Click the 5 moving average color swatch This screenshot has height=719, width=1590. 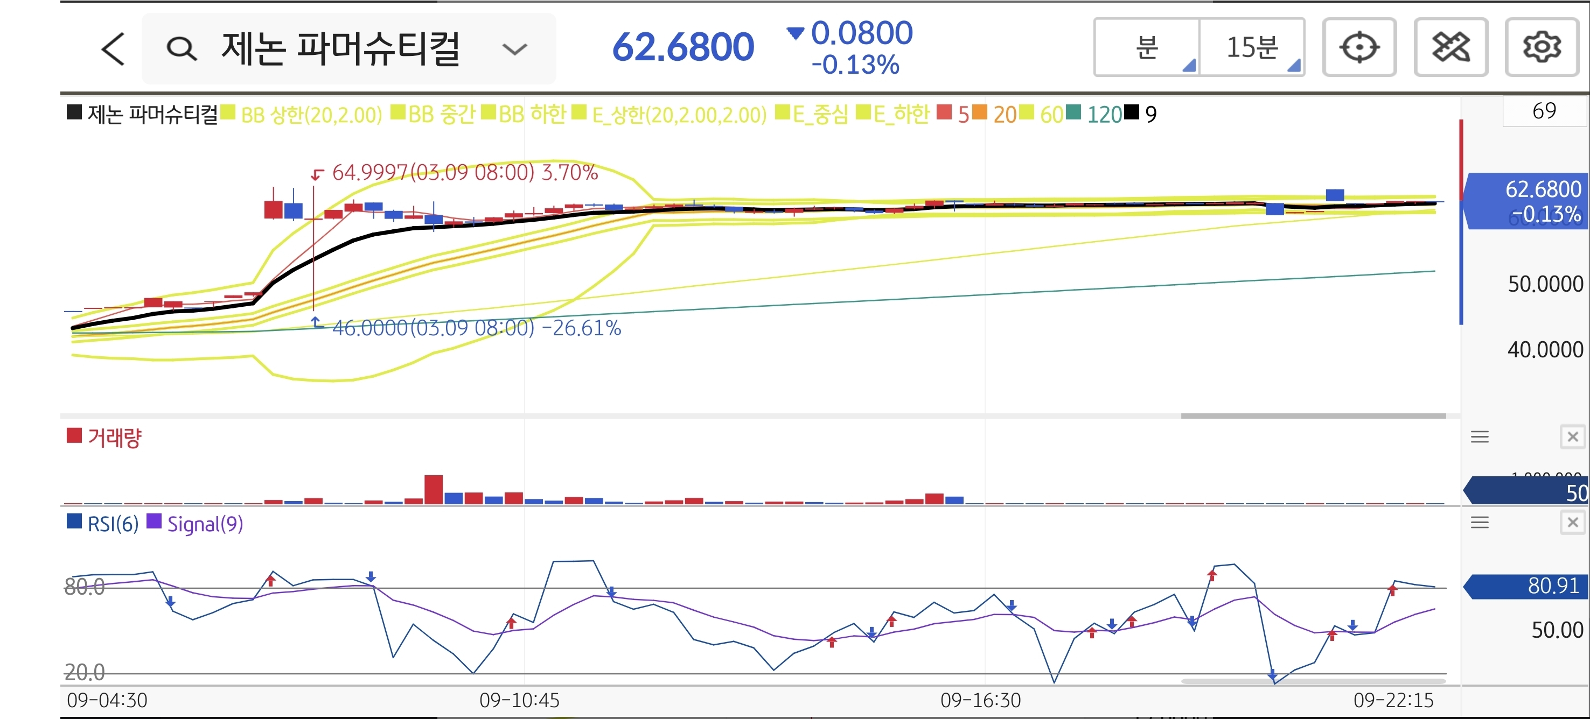click(x=944, y=113)
